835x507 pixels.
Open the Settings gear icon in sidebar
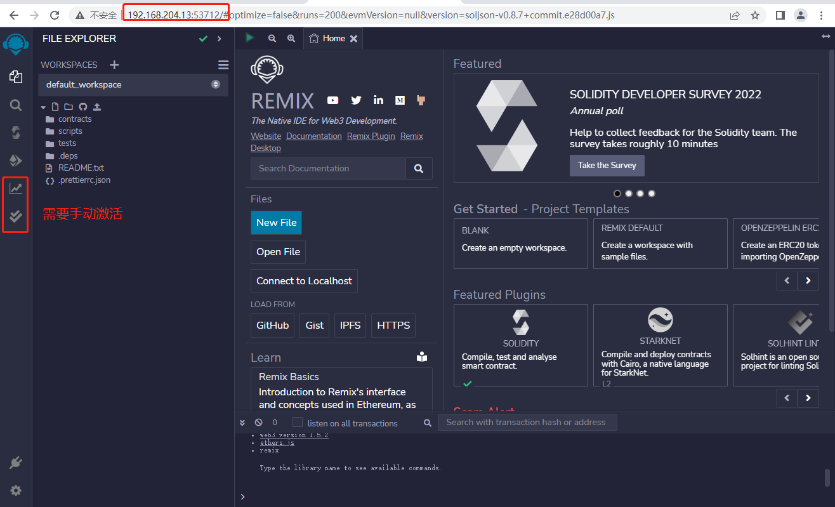(x=16, y=491)
